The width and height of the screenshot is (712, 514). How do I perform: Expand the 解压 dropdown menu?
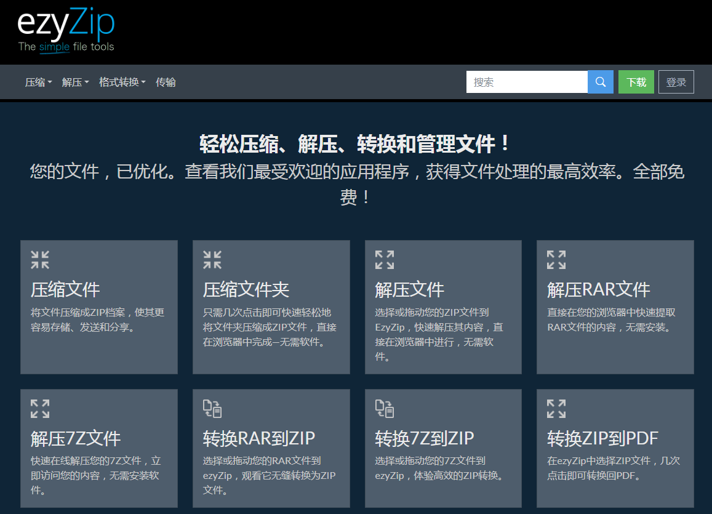coord(75,82)
